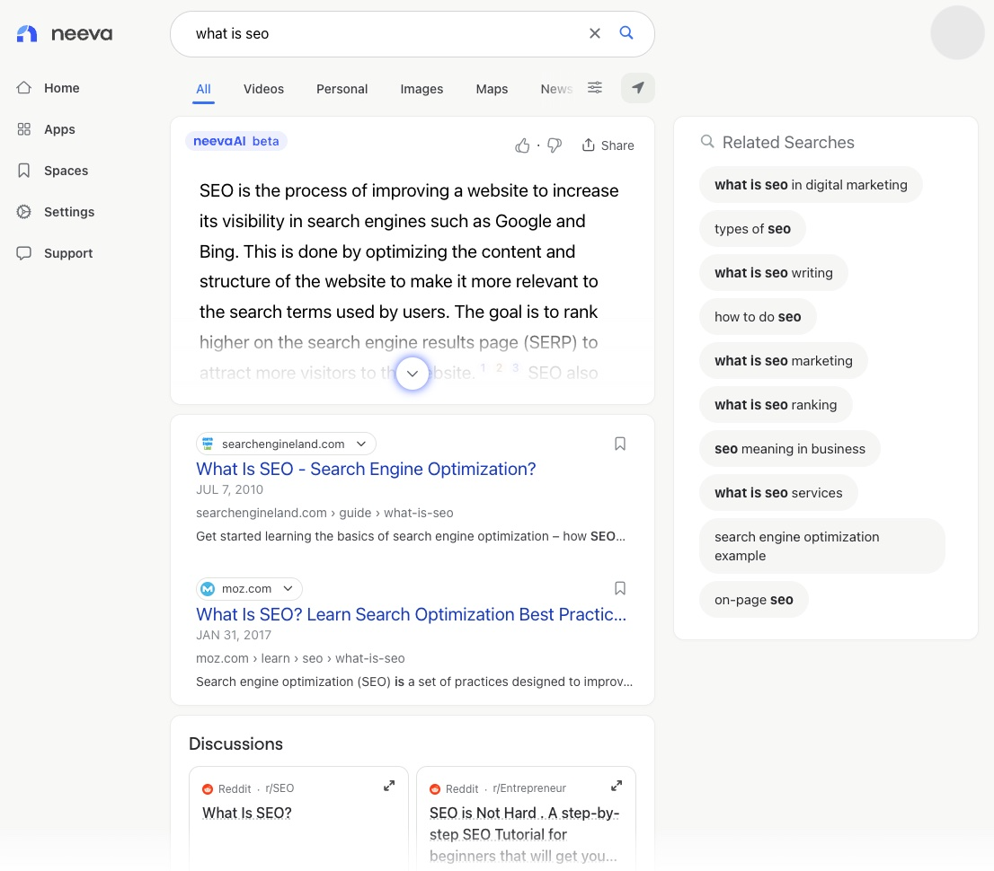Viewport: 994px width, 871px height.
Task: Switch to the Images tab
Action: pyautogui.click(x=422, y=89)
